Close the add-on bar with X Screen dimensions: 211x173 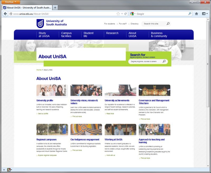(4, 170)
